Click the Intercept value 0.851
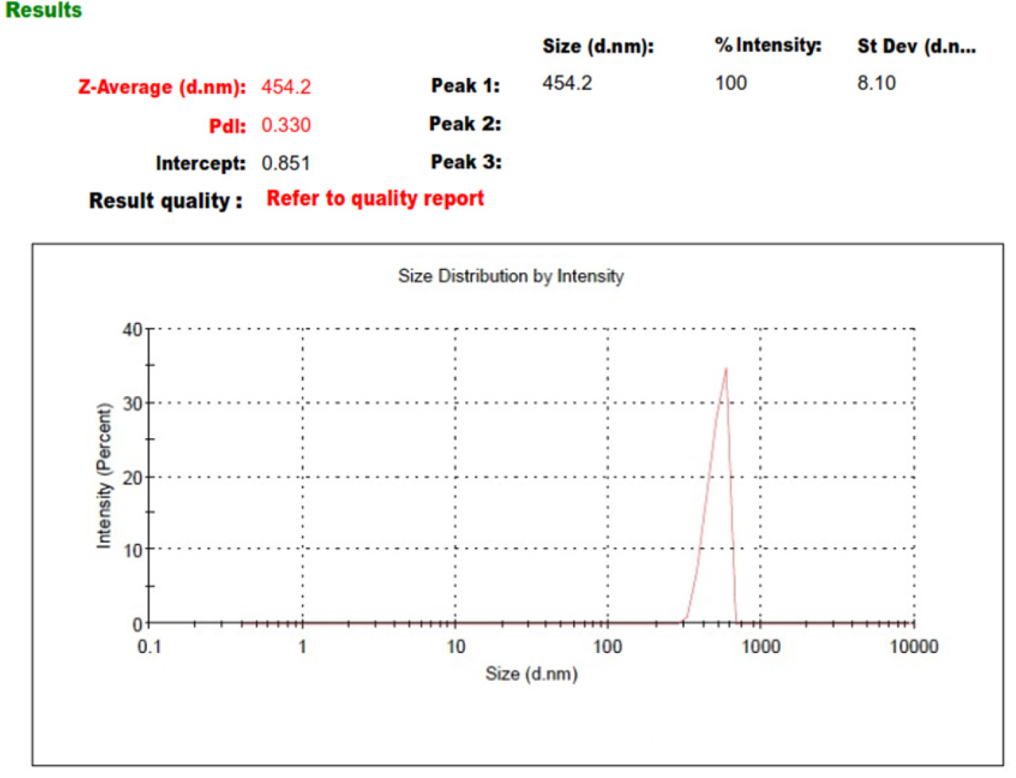The height and width of the screenshot is (778, 1016). click(286, 163)
